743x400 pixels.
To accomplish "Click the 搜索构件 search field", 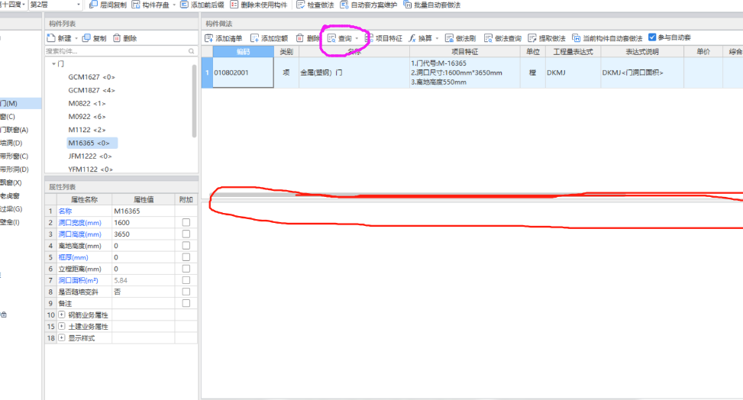I will 116,51.
